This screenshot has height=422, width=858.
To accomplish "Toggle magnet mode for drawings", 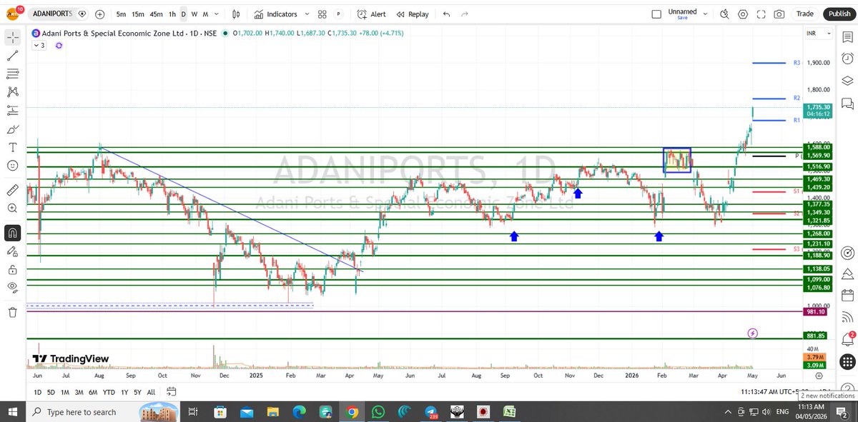I will click(x=13, y=233).
